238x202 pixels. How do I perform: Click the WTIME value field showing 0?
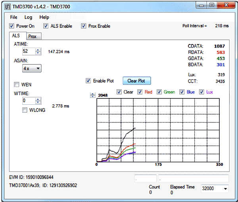tap(29, 100)
